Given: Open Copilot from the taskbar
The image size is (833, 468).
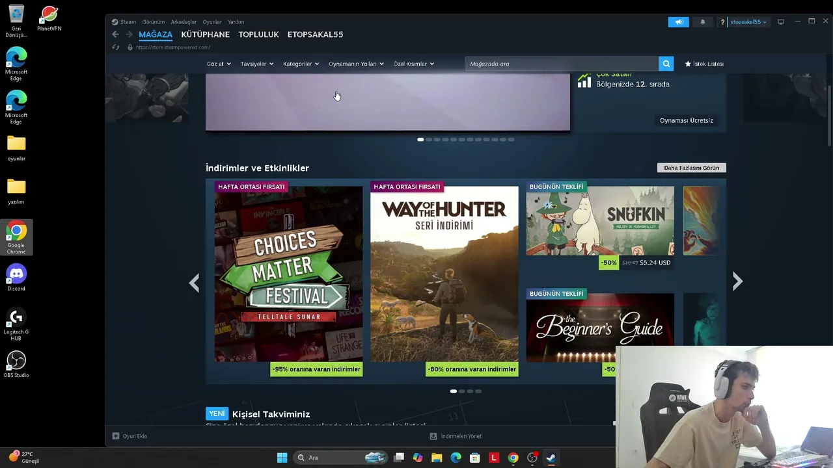Looking at the screenshot, I should click(x=418, y=458).
